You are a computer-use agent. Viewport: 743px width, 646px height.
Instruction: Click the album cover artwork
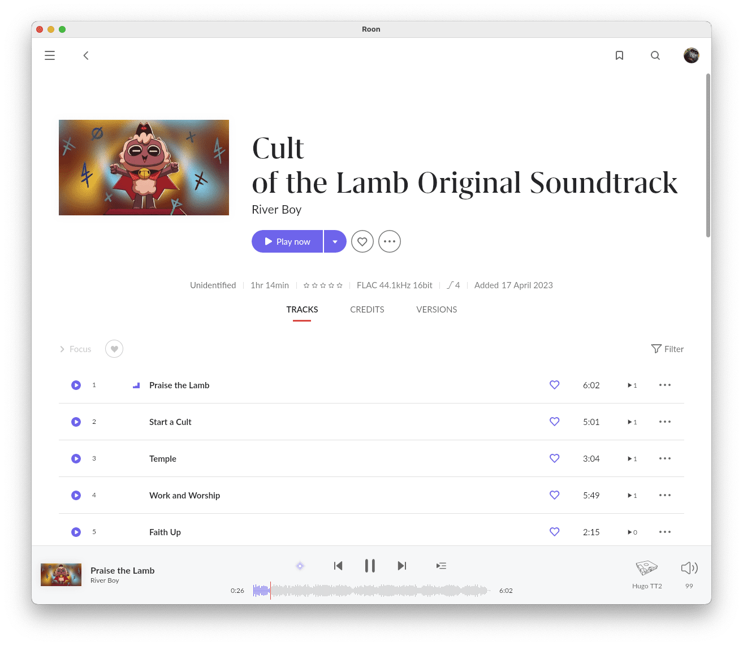[x=144, y=167]
